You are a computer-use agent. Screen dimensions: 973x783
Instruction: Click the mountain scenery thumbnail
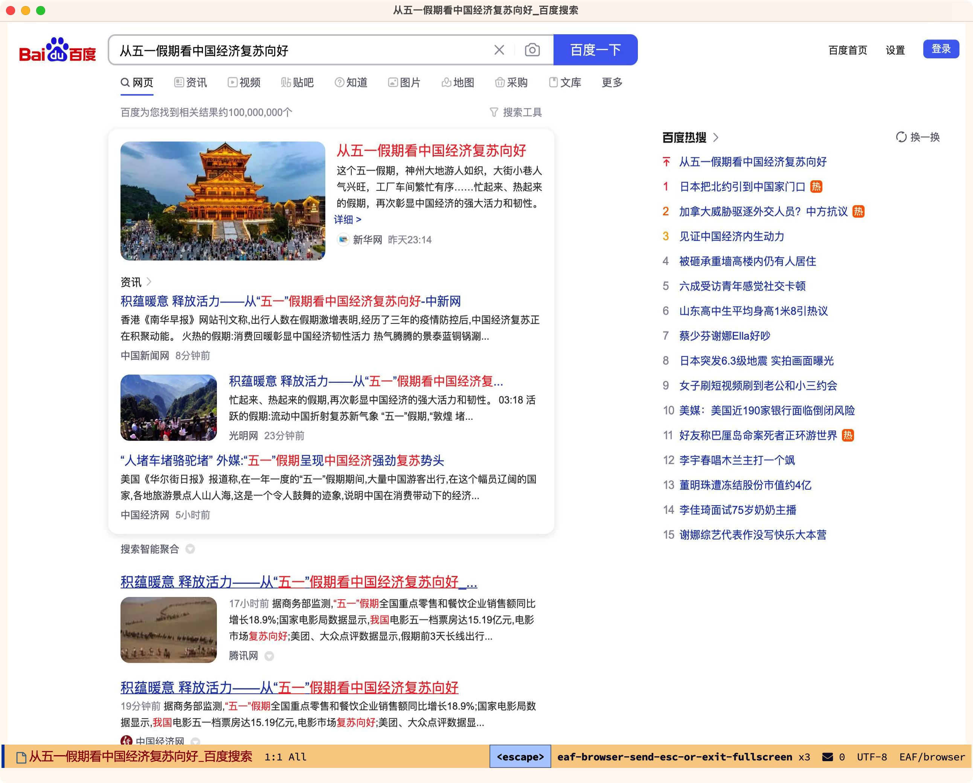click(x=169, y=407)
